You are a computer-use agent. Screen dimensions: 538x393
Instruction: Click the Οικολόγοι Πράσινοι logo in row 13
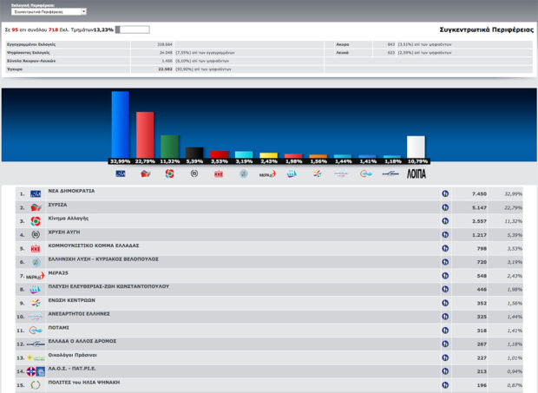[x=36, y=358]
